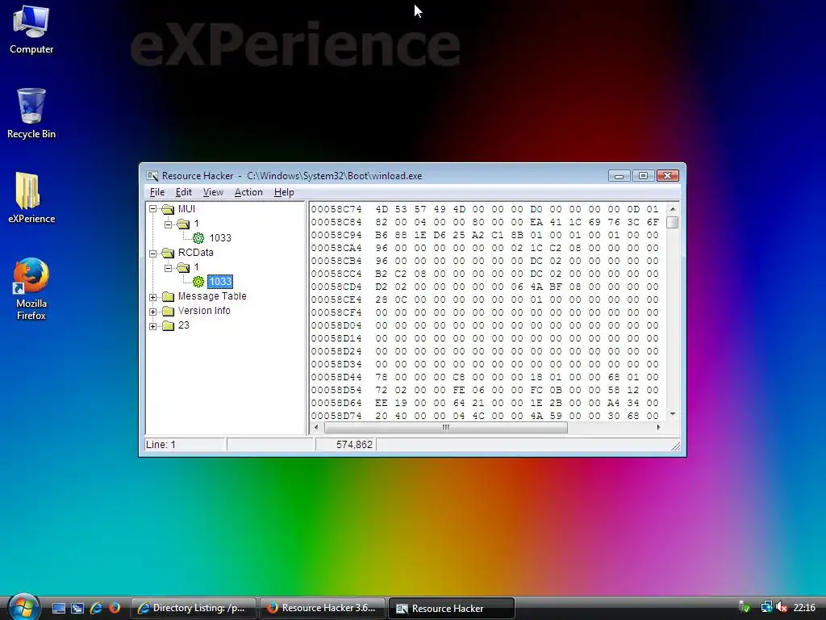This screenshot has height=620, width=826.
Task: Click the taskbar clock showing 22:16
Action: pos(804,607)
